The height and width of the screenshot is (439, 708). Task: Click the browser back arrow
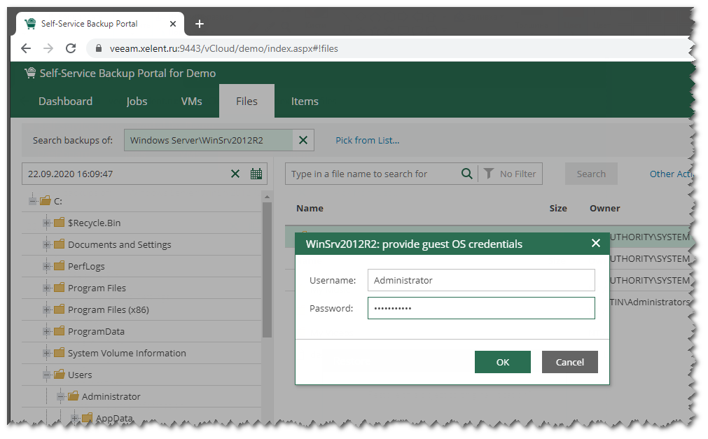pyautogui.click(x=26, y=48)
